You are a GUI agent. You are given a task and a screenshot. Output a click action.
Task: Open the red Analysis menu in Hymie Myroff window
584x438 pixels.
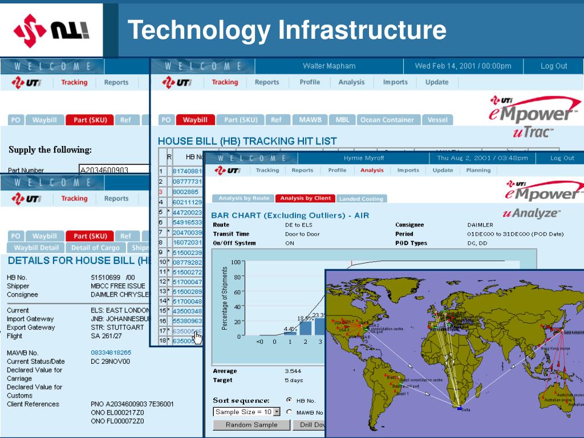pyautogui.click(x=372, y=170)
